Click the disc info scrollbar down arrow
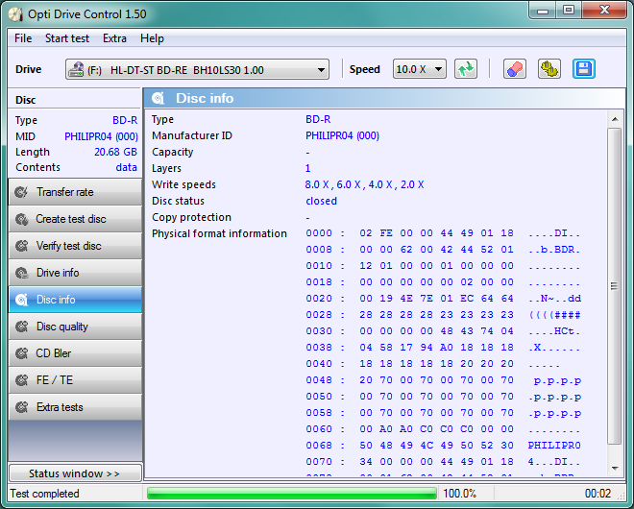 coord(615,469)
